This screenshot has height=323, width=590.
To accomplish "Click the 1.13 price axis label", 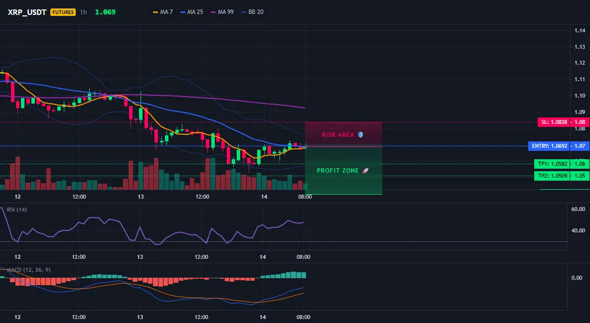I will [x=580, y=47].
